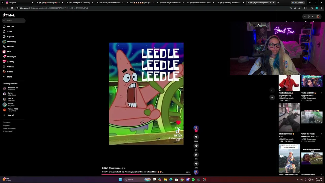The height and width of the screenshot is (183, 325).
Task: Like the video with heart icon
Action: (x=196, y=137)
